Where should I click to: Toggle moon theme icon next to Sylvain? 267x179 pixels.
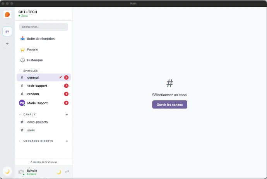(x=58, y=172)
